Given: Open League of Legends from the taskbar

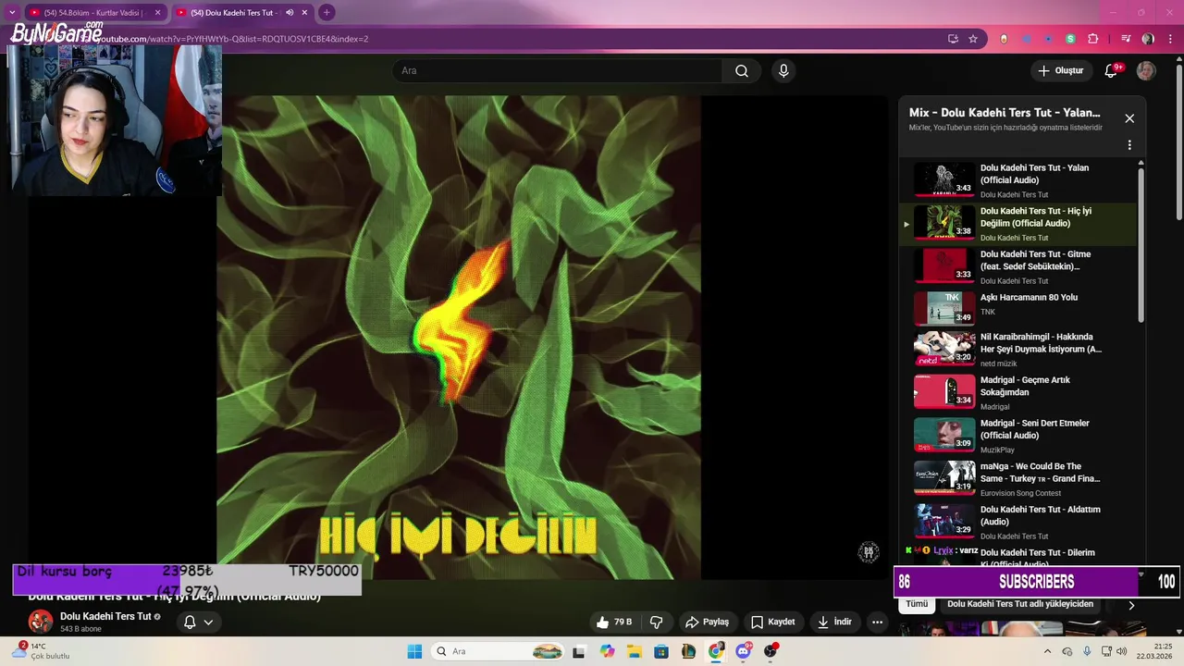Looking at the screenshot, I should (x=688, y=651).
